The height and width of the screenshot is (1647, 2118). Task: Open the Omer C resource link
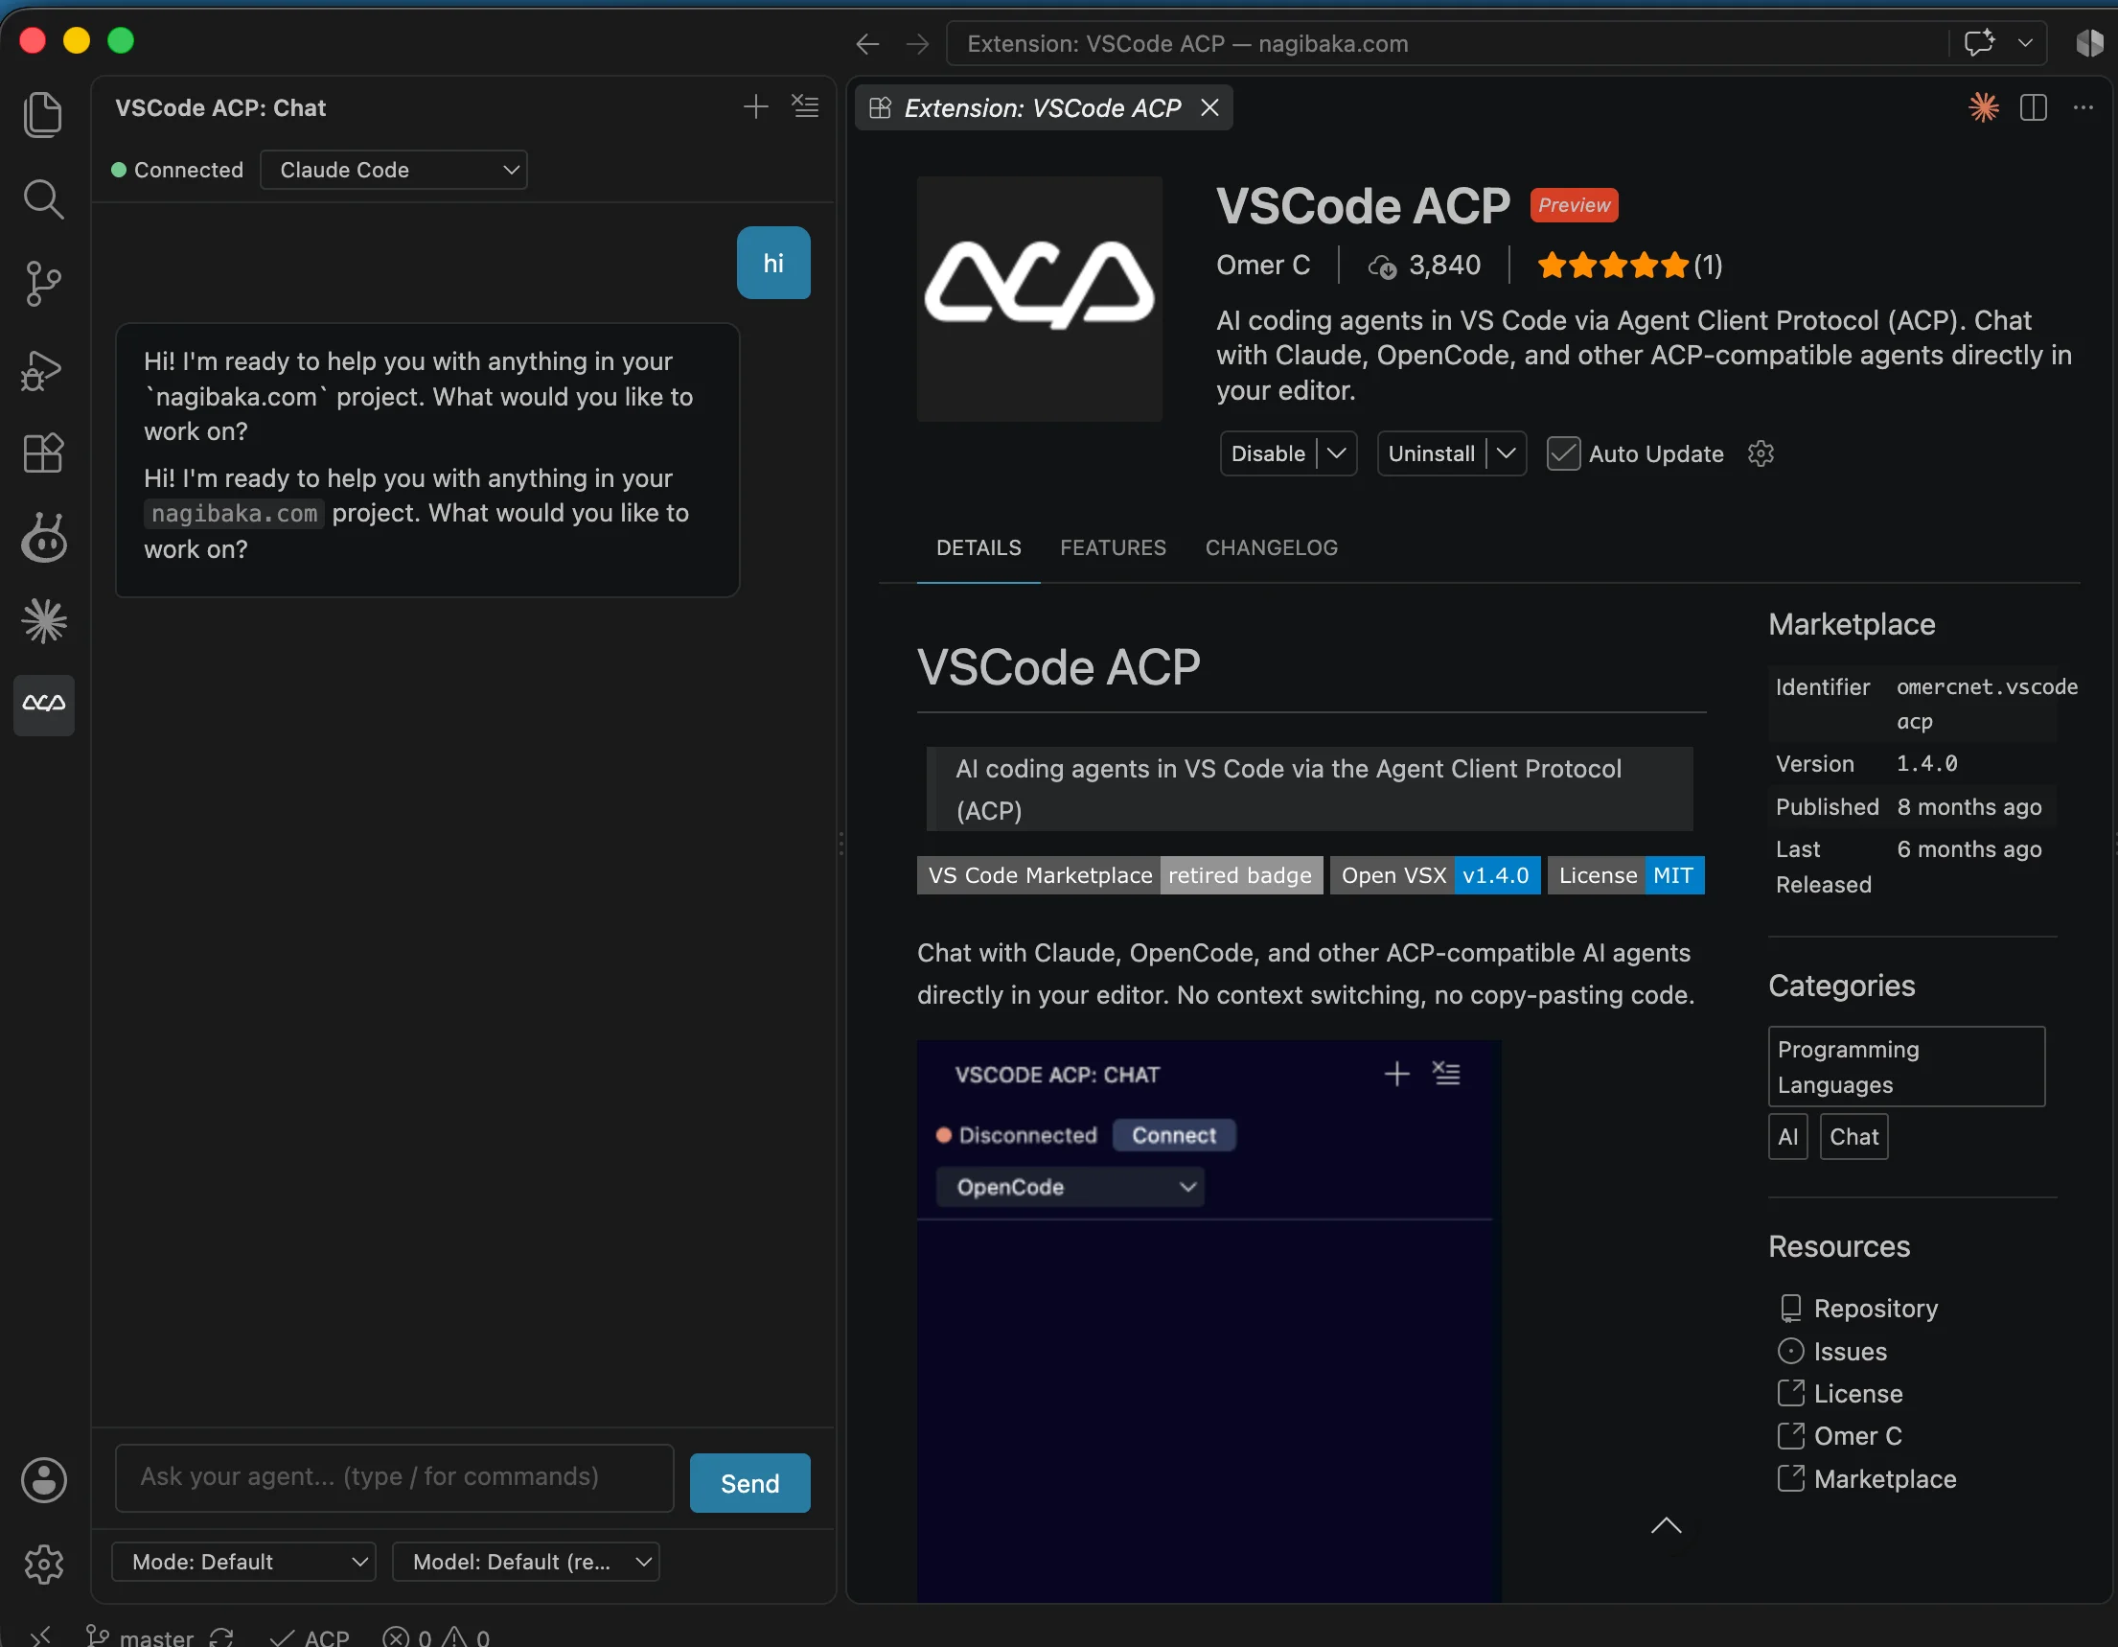1841,1435
